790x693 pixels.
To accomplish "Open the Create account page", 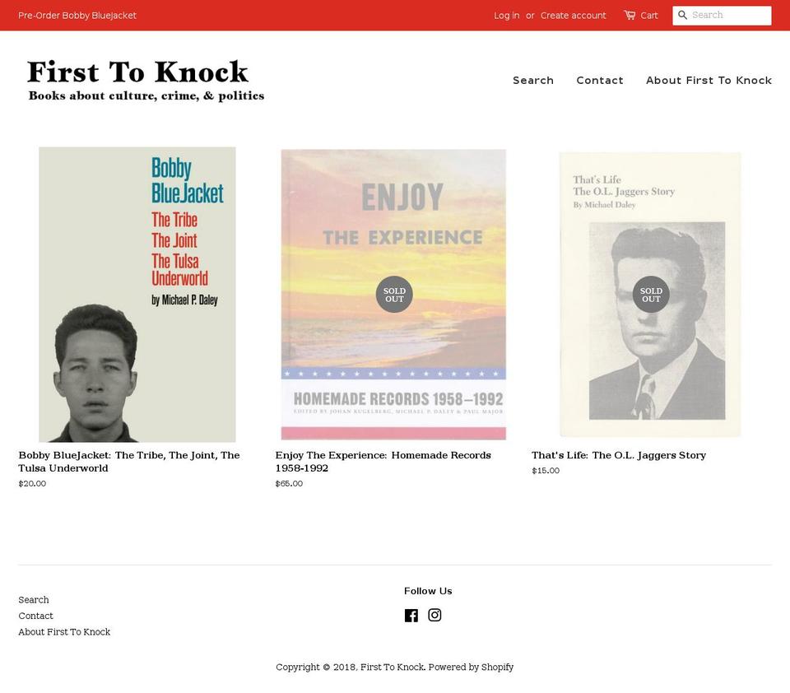I will [573, 15].
